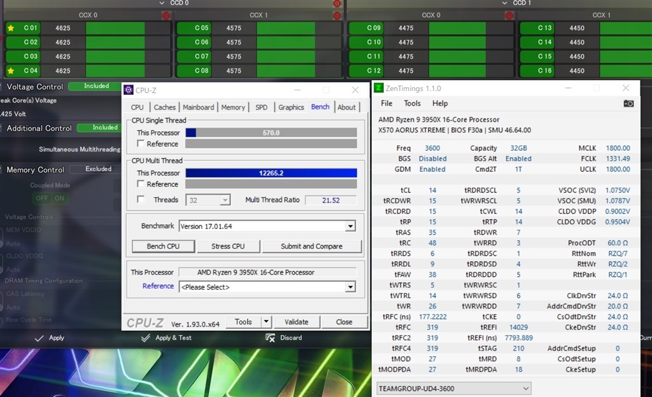The height and width of the screenshot is (397, 652).
Task: Click the tRFC (ns) value 177.2222
Action: pyautogui.click(x=432, y=316)
